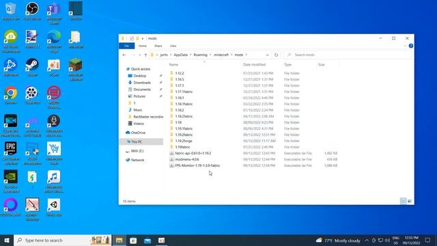The image size is (437, 246).
Task: Switch to details view layout
Action: pyautogui.click(x=403, y=201)
